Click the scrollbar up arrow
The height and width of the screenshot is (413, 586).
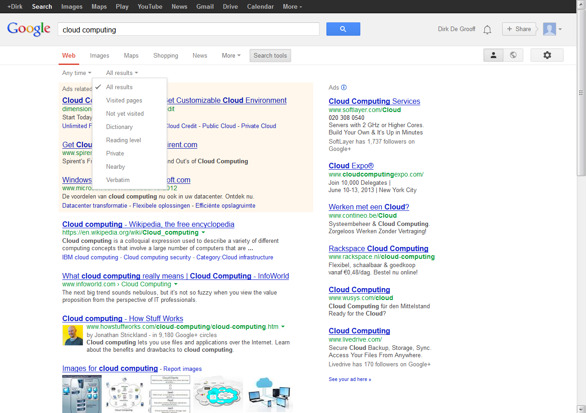581,4
